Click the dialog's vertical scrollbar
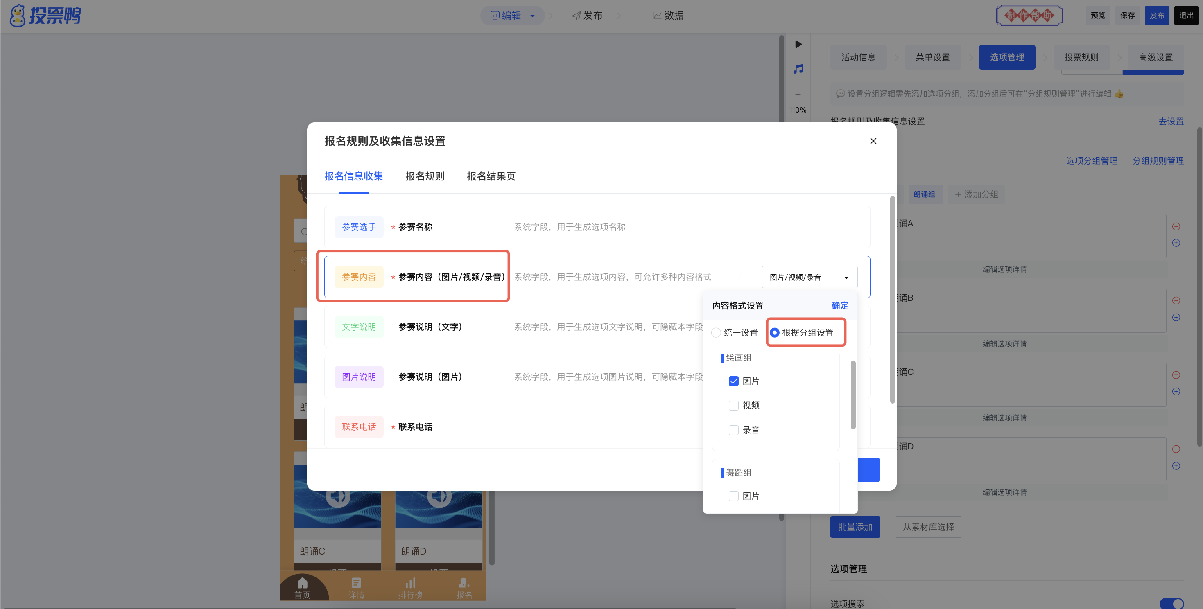Screen dimensions: 1203x609 point(892,300)
